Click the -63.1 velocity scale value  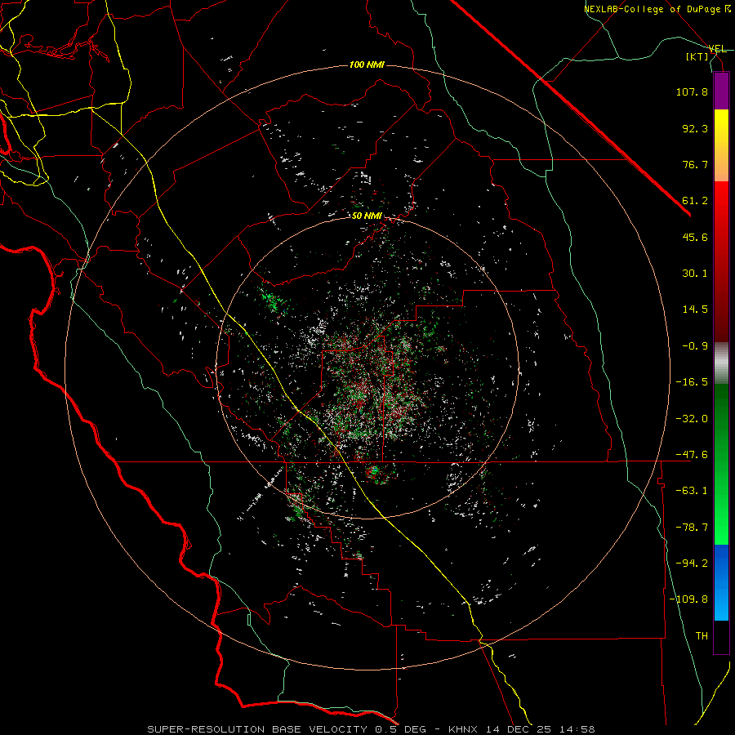(x=692, y=491)
